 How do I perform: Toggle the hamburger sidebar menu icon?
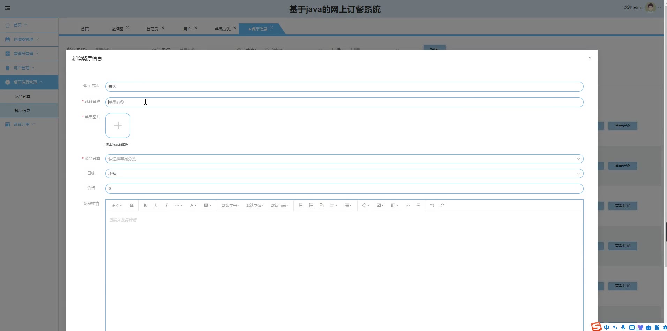7,8
